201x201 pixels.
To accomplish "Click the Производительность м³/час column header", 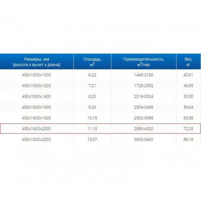I will 144,62.
